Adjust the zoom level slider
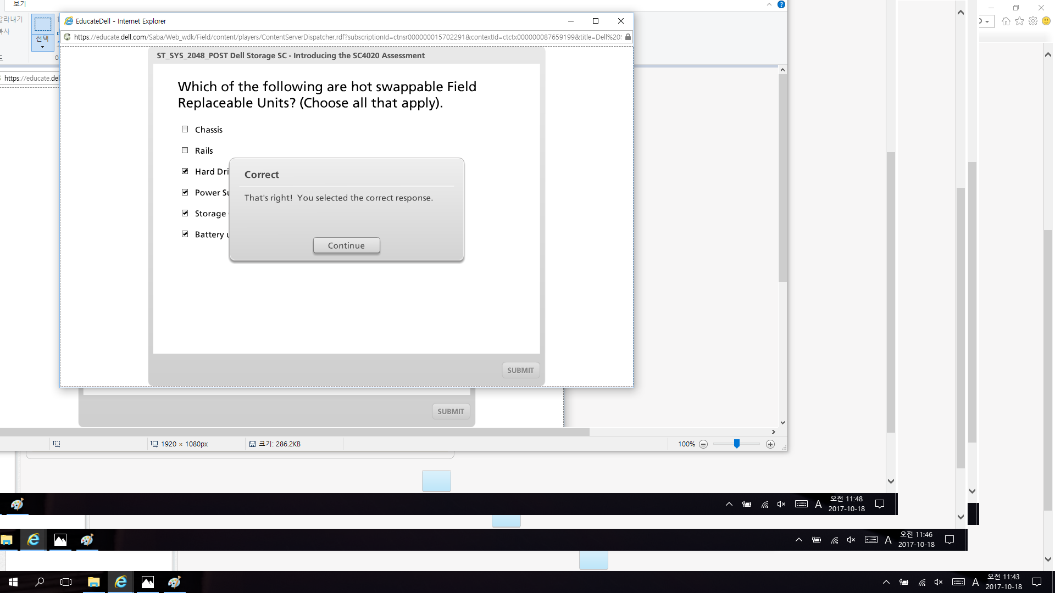Viewport: 1055px width, 593px height. click(737, 444)
